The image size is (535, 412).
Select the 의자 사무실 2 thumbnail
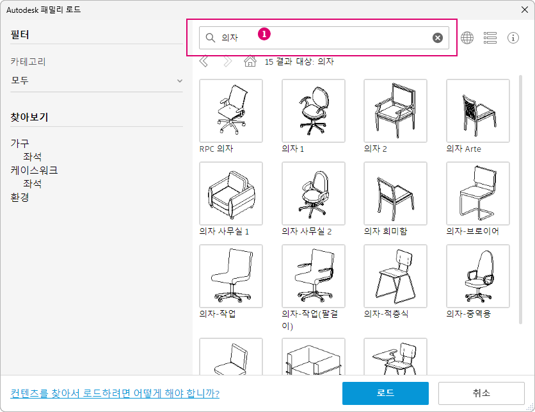click(313, 194)
